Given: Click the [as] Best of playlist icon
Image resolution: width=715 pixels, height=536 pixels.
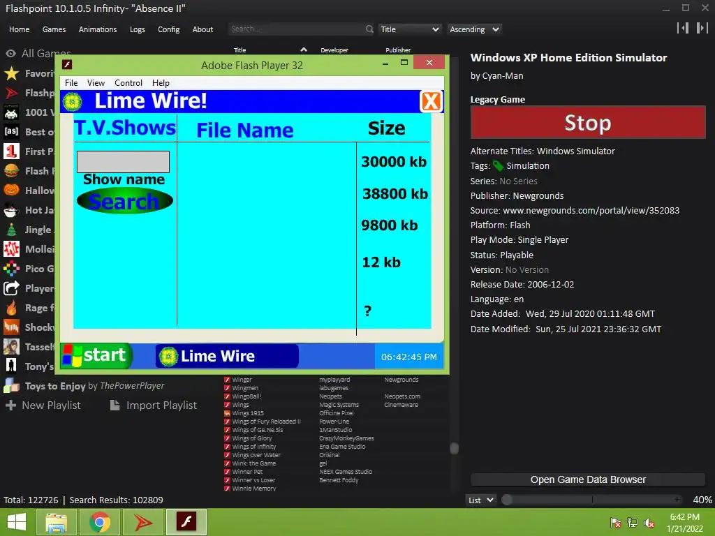Looking at the screenshot, I should [11, 132].
